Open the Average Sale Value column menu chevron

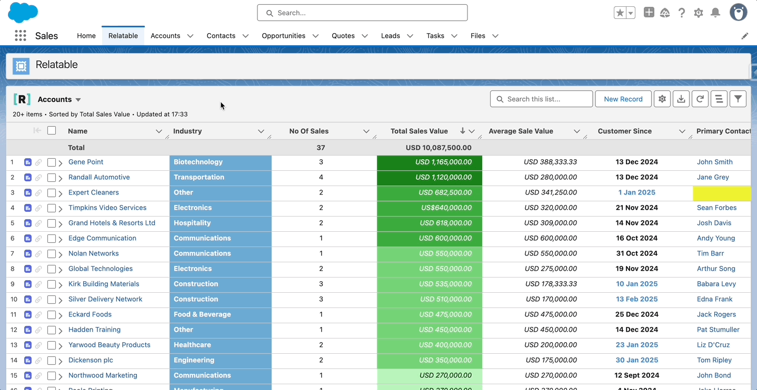pyautogui.click(x=577, y=131)
